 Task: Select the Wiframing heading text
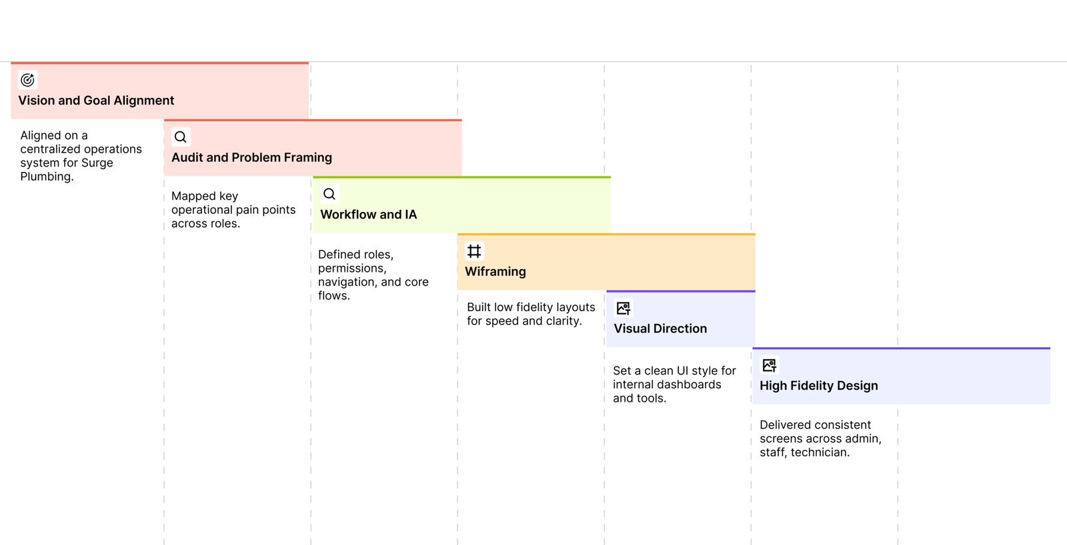tap(495, 272)
